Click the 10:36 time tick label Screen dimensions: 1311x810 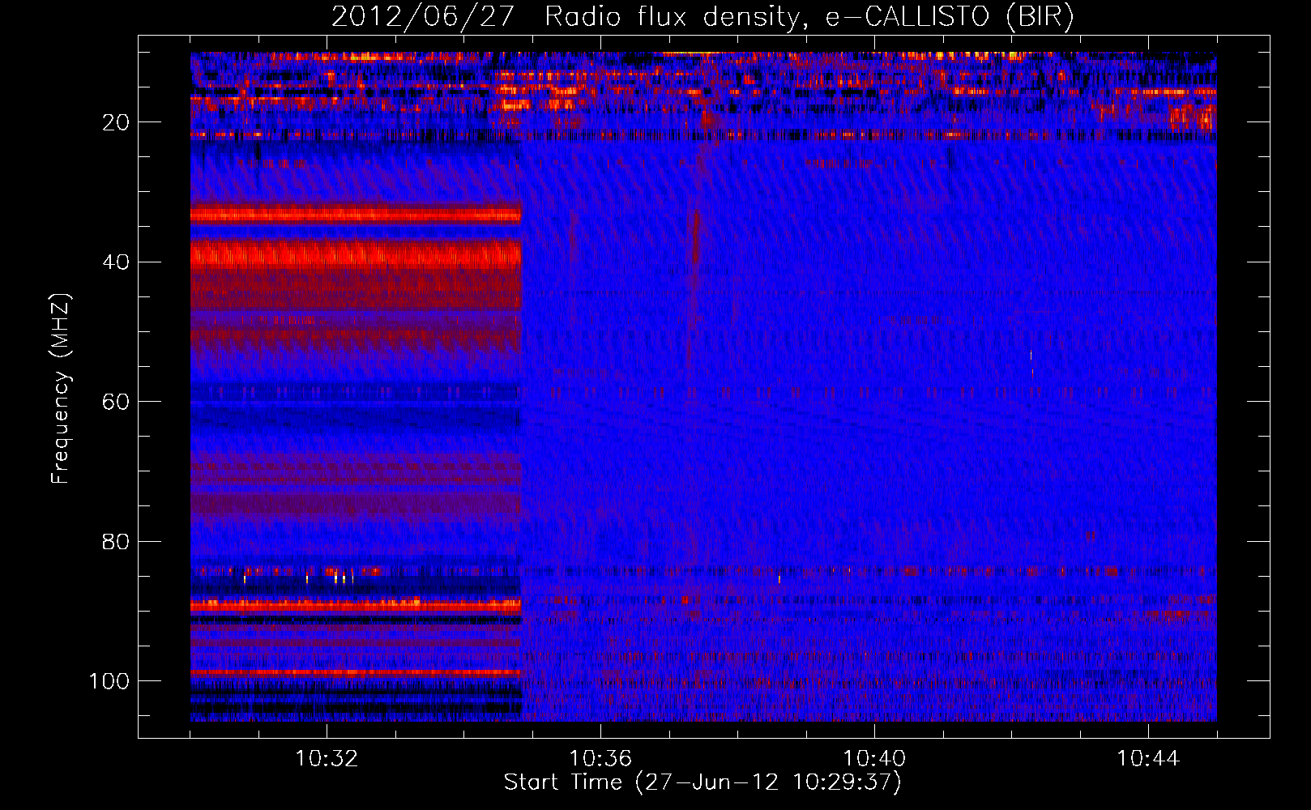pyautogui.click(x=600, y=759)
